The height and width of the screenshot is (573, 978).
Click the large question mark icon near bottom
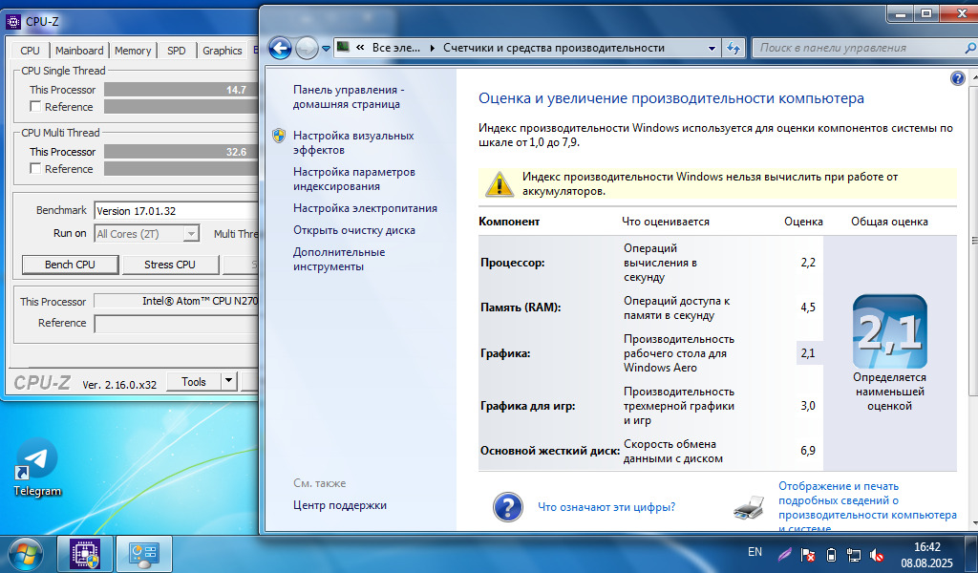[x=508, y=507]
